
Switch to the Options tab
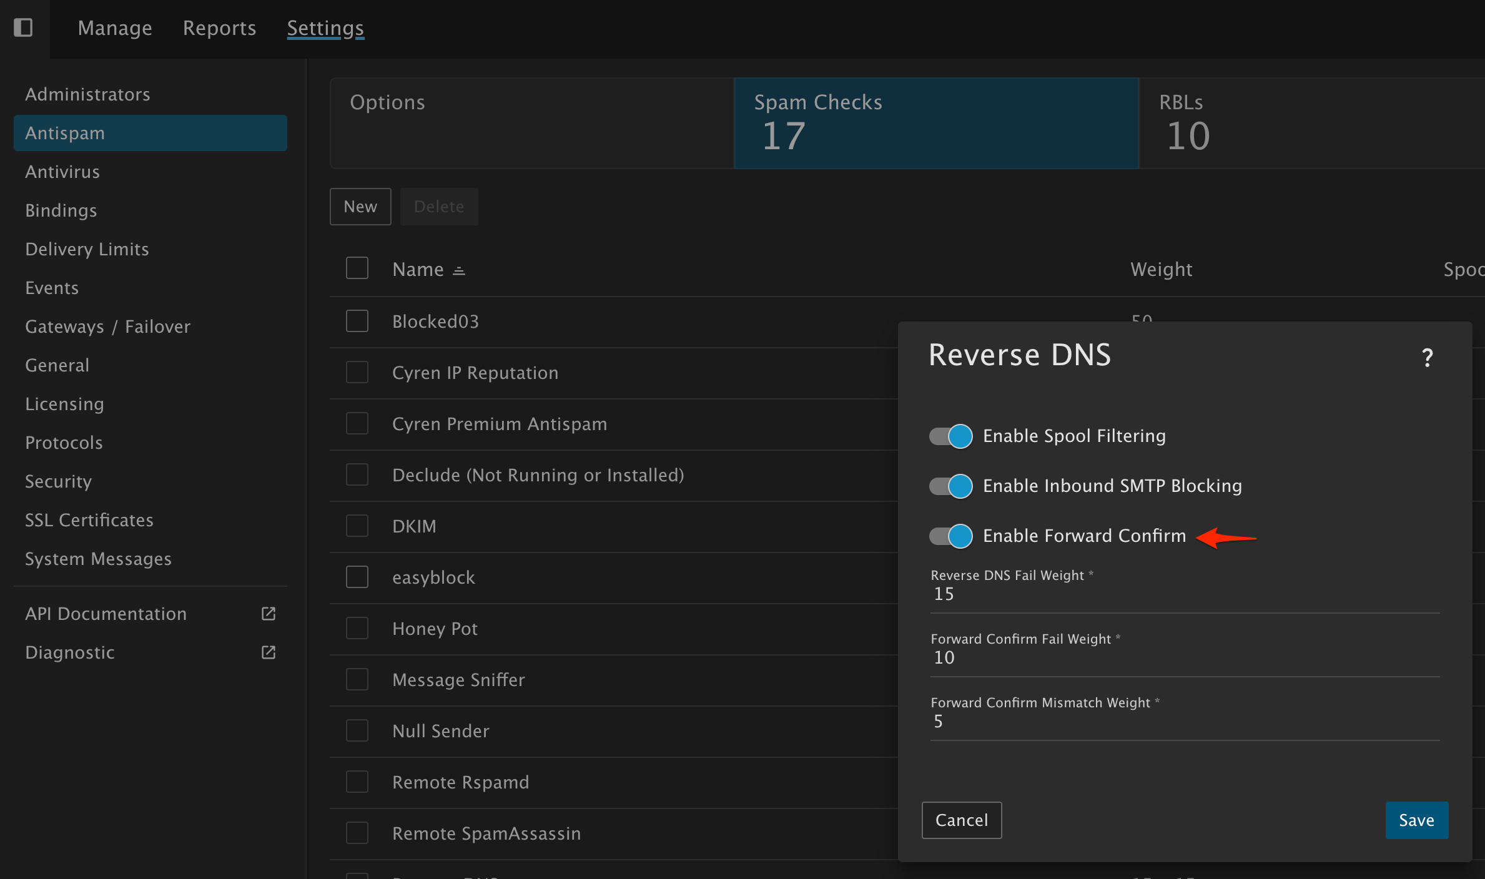[531, 123]
